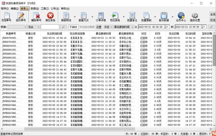Click the 【重庆大黄 latest logistics cell
This screenshot has width=216, height=136.
(127, 74)
